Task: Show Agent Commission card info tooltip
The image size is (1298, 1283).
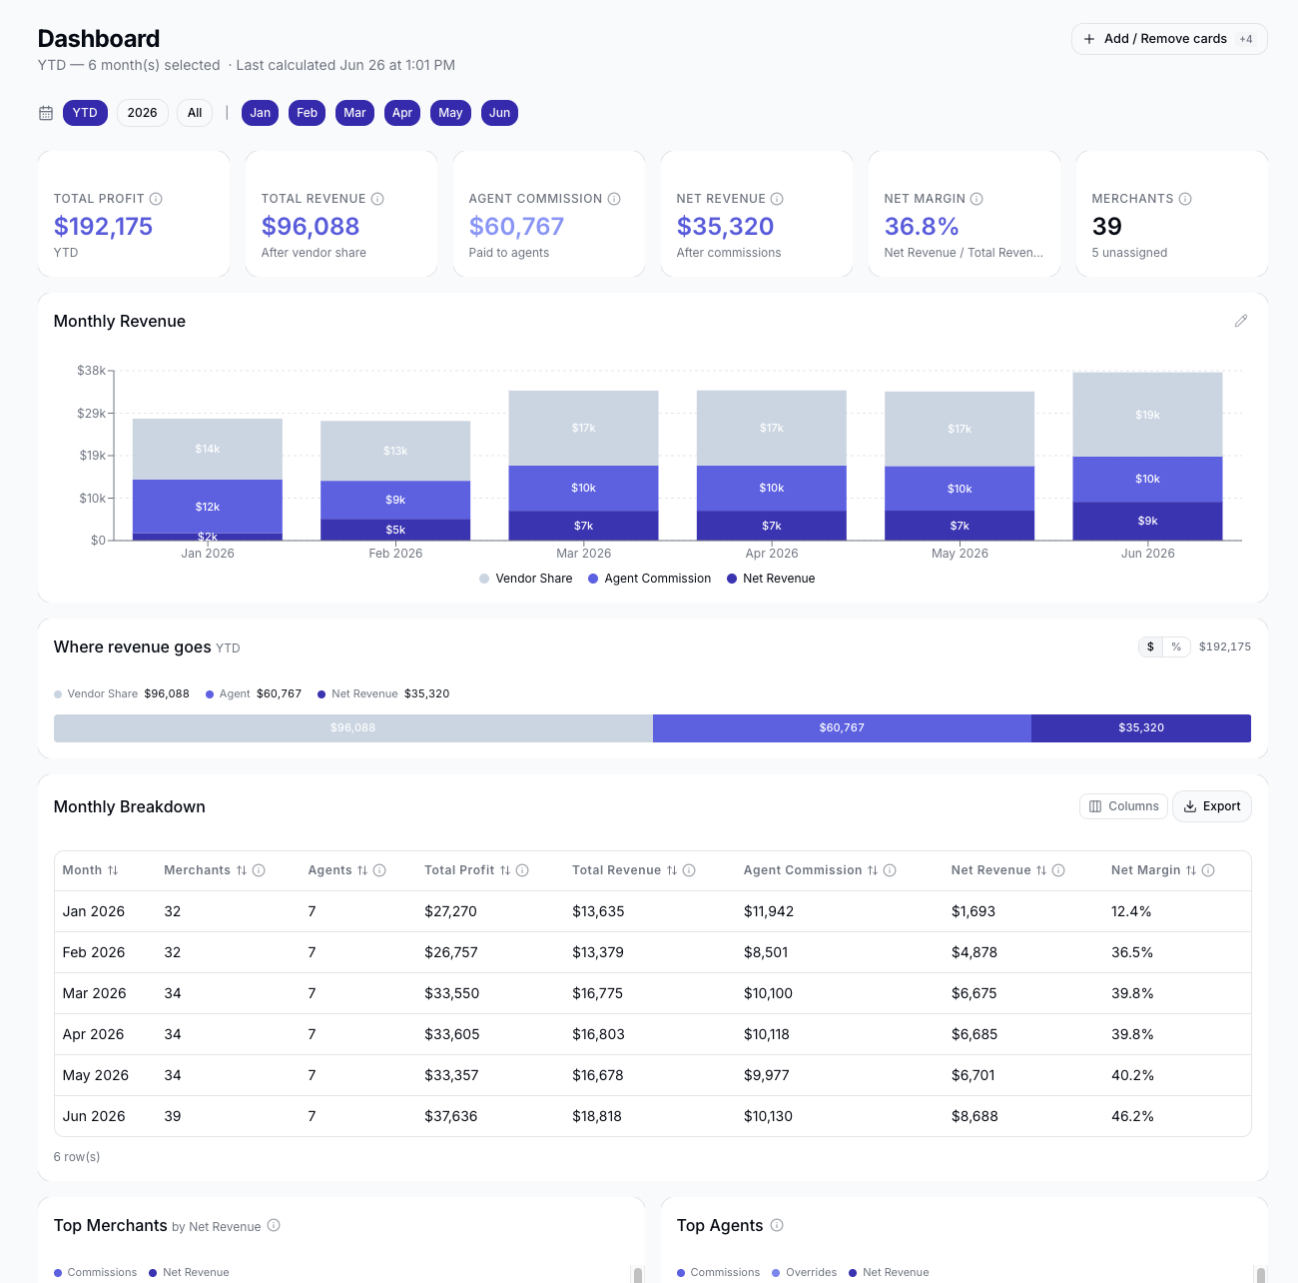Action: [x=614, y=199]
